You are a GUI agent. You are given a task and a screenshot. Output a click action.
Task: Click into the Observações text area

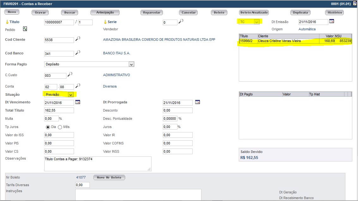click(97, 164)
